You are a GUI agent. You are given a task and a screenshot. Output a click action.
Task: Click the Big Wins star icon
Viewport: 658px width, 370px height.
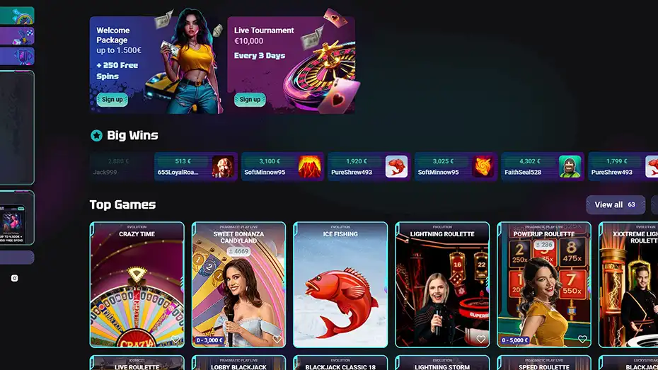pos(96,136)
